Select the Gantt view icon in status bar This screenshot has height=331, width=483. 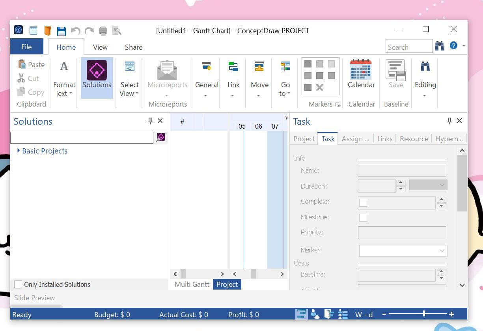tap(301, 314)
